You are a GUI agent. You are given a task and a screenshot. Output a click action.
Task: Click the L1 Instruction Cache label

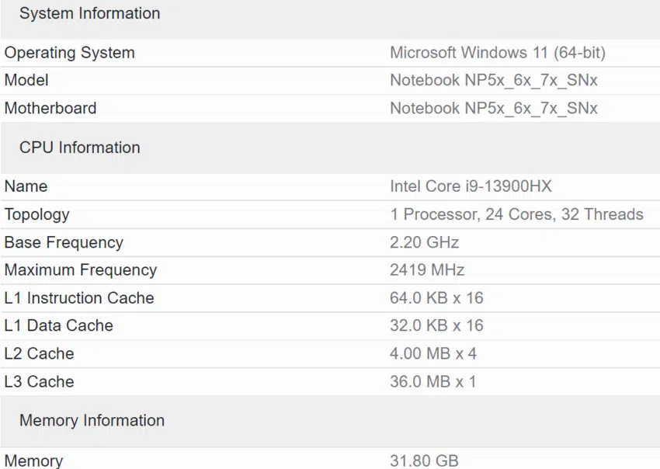pyautogui.click(x=78, y=298)
